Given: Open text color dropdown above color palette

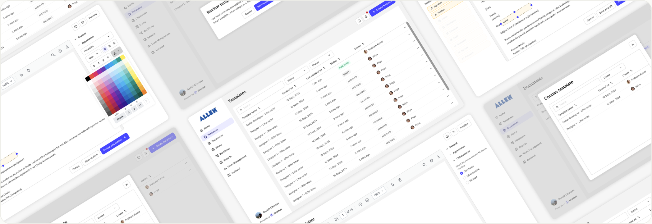Looking at the screenshot, I should pyautogui.click(x=117, y=52).
